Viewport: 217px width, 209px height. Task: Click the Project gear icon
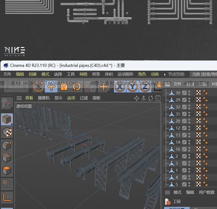pyautogui.click(x=168, y=201)
